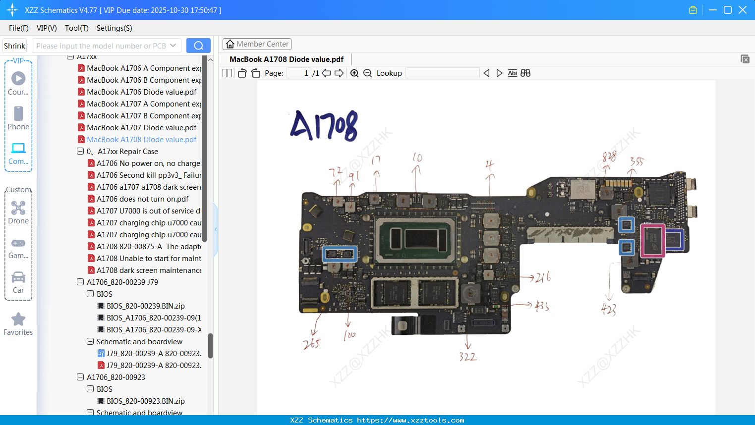Open the Car category
The height and width of the screenshot is (425, 755).
pyautogui.click(x=18, y=282)
